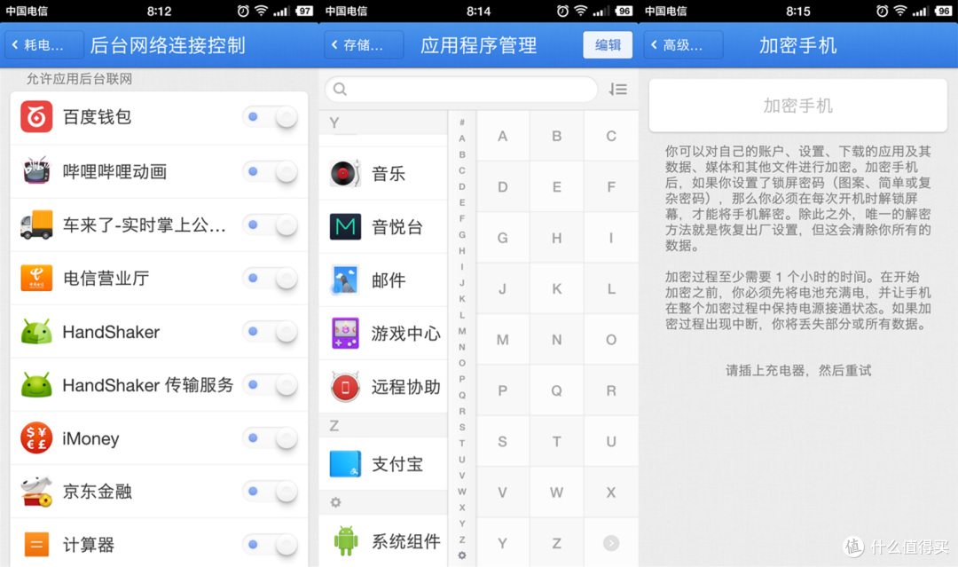This screenshot has height=567, width=958.
Task: Toggle background network for HandShaker
Action: click(x=270, y=332)
